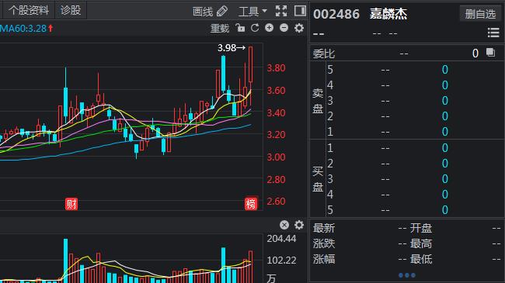Enter fullscreen chart view icon
This screenshot has height=283, width=505.
click(281, 11)
